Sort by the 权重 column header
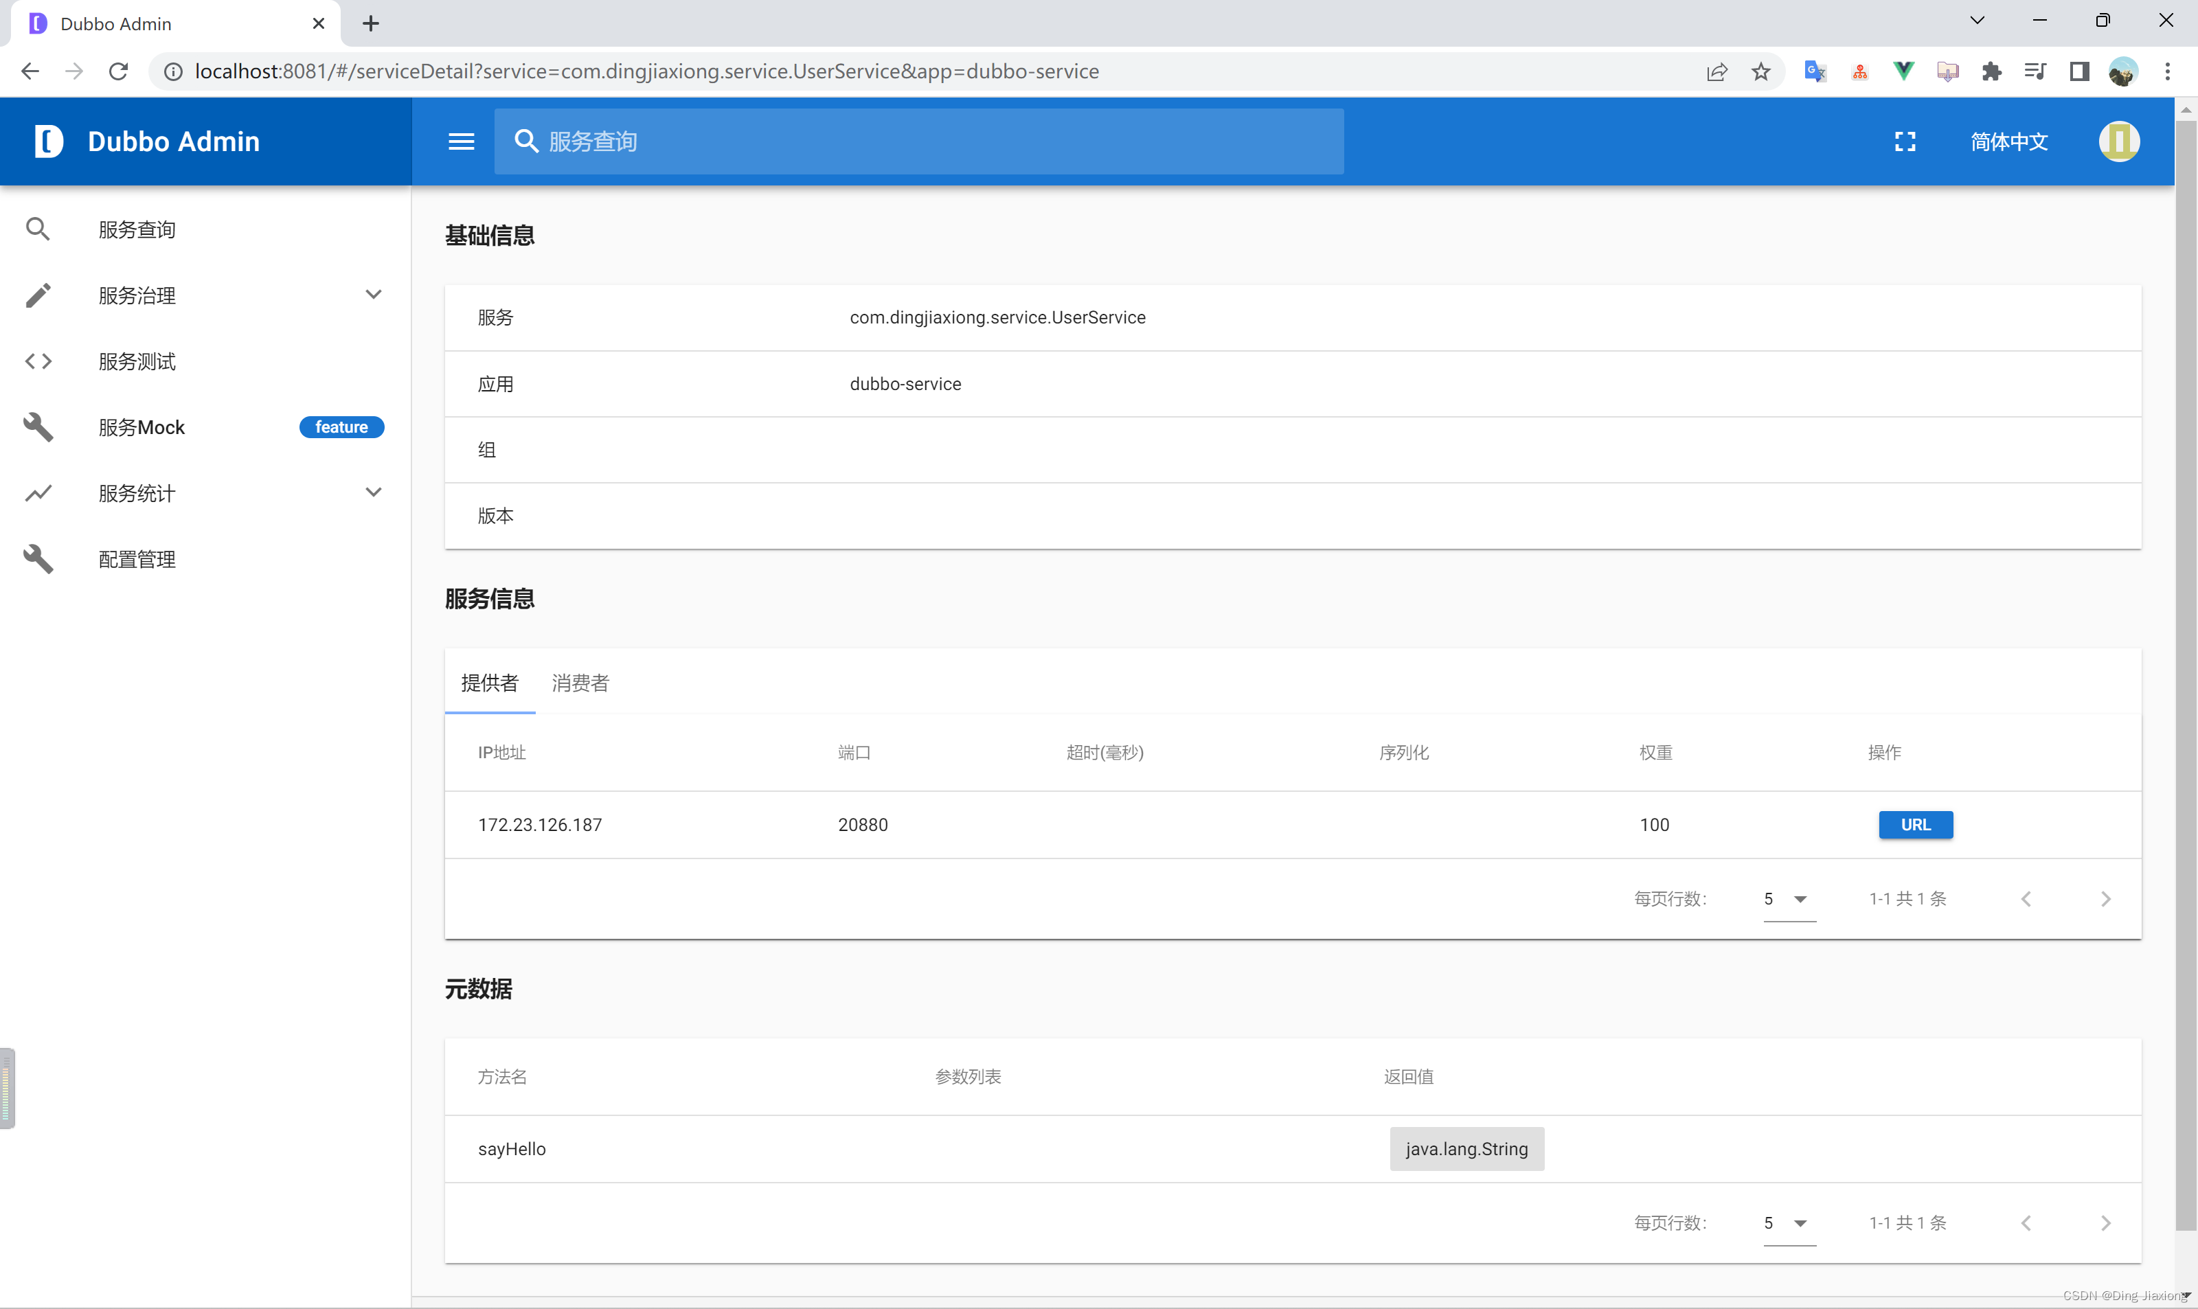The image size is (2198, 1309). tap(1655, 753)
